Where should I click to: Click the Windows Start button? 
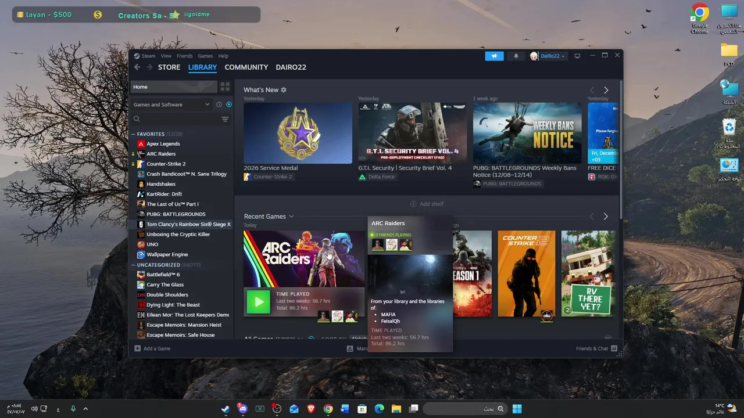(x=517, y=409)
